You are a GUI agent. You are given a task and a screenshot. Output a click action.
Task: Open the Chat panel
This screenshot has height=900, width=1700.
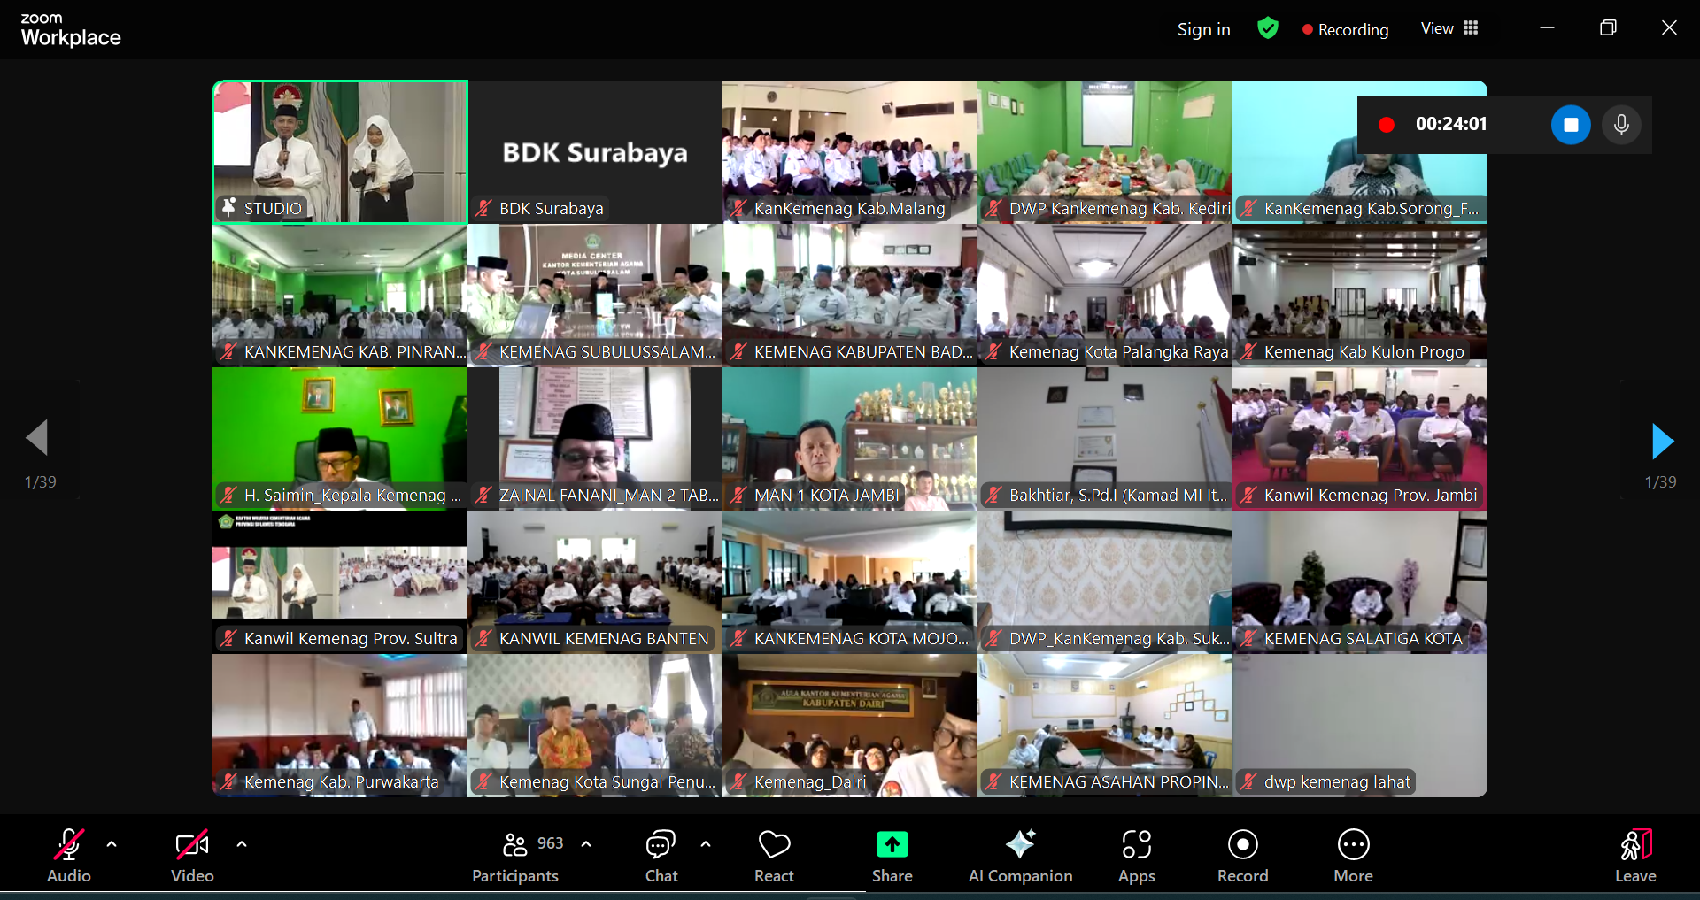coord(661,855)
